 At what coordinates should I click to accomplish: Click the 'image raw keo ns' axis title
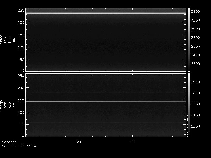pyautogui.click(x=7, y=40)
